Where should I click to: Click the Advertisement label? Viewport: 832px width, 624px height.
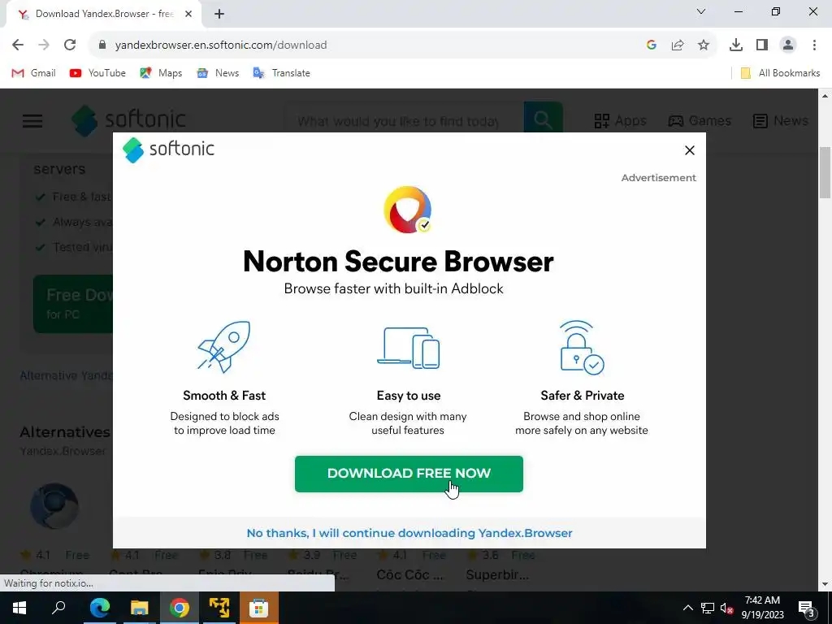click(658, 178)
